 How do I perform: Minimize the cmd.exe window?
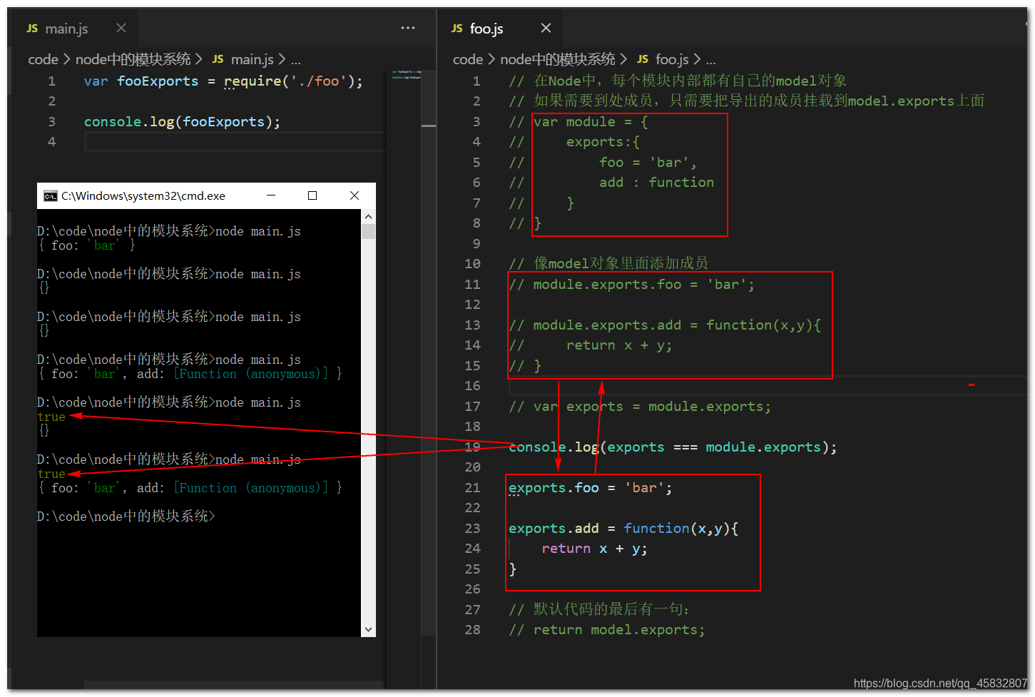tap(271, 195)
